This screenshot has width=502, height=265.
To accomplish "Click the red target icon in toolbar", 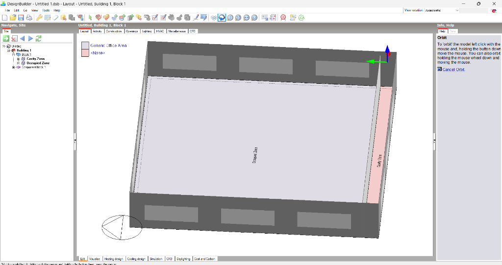I will tap(283, 18).
